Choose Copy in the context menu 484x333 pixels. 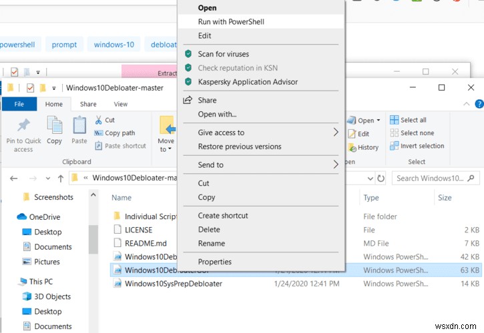click(x=261, y=197)
